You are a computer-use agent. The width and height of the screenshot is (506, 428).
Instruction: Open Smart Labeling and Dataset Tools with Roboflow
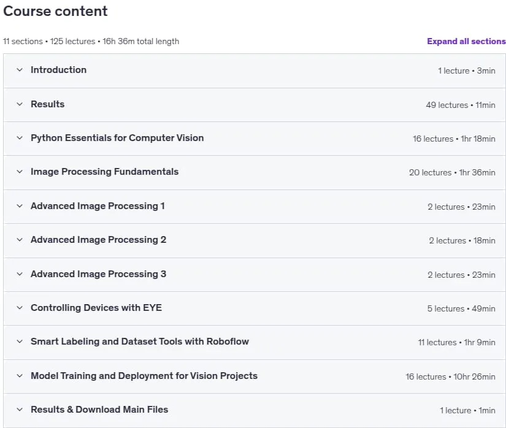[x=140, y=342]
